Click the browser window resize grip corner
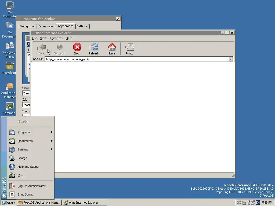 pos(233,176)
